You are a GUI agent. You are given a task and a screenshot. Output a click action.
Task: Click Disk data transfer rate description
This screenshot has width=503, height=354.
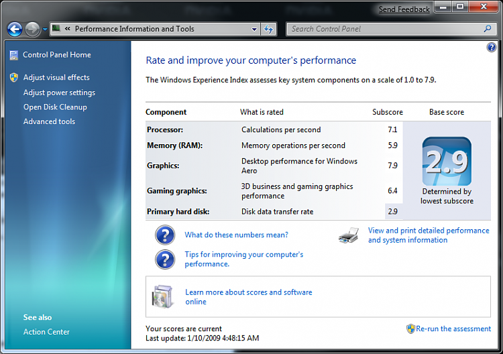tap(277, 212)
